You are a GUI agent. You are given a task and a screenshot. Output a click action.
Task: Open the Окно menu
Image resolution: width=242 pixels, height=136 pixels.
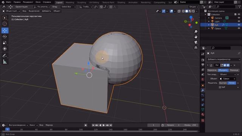click(38, 2)
